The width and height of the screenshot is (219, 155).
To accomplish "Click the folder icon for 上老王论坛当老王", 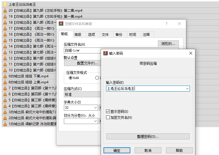I will click(x=5, y=5).
